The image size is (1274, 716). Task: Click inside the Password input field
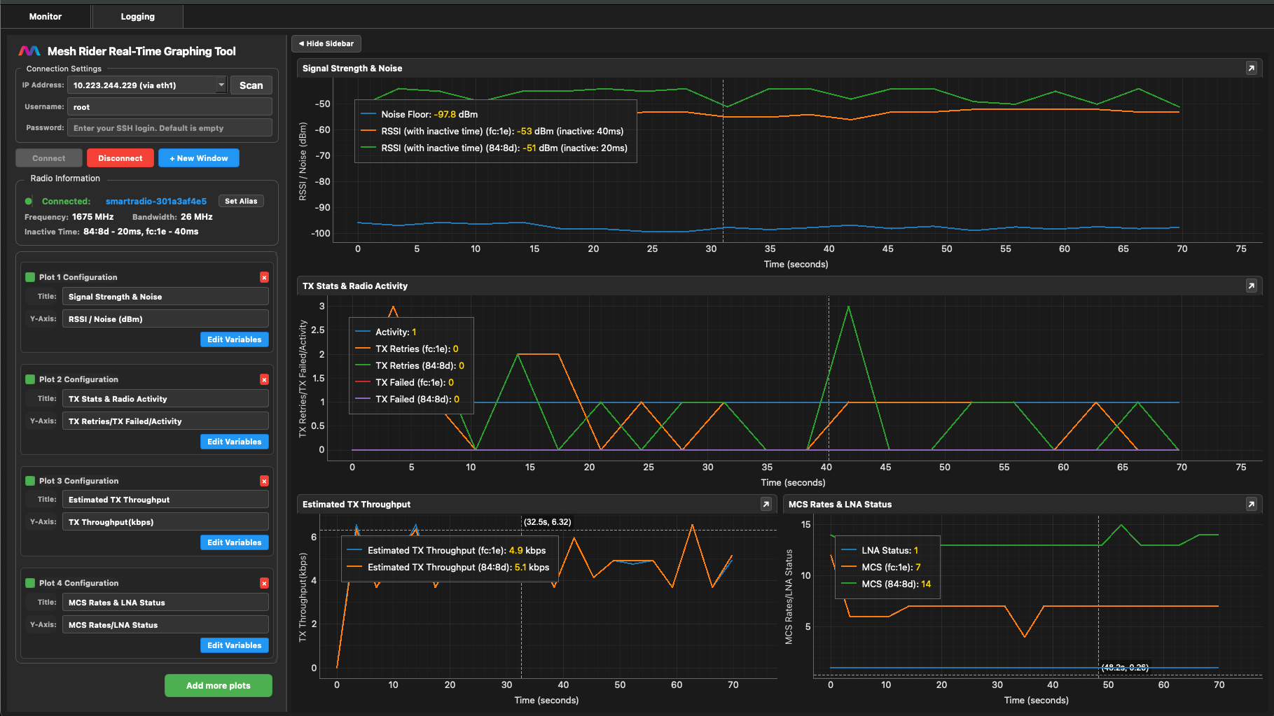169,127
